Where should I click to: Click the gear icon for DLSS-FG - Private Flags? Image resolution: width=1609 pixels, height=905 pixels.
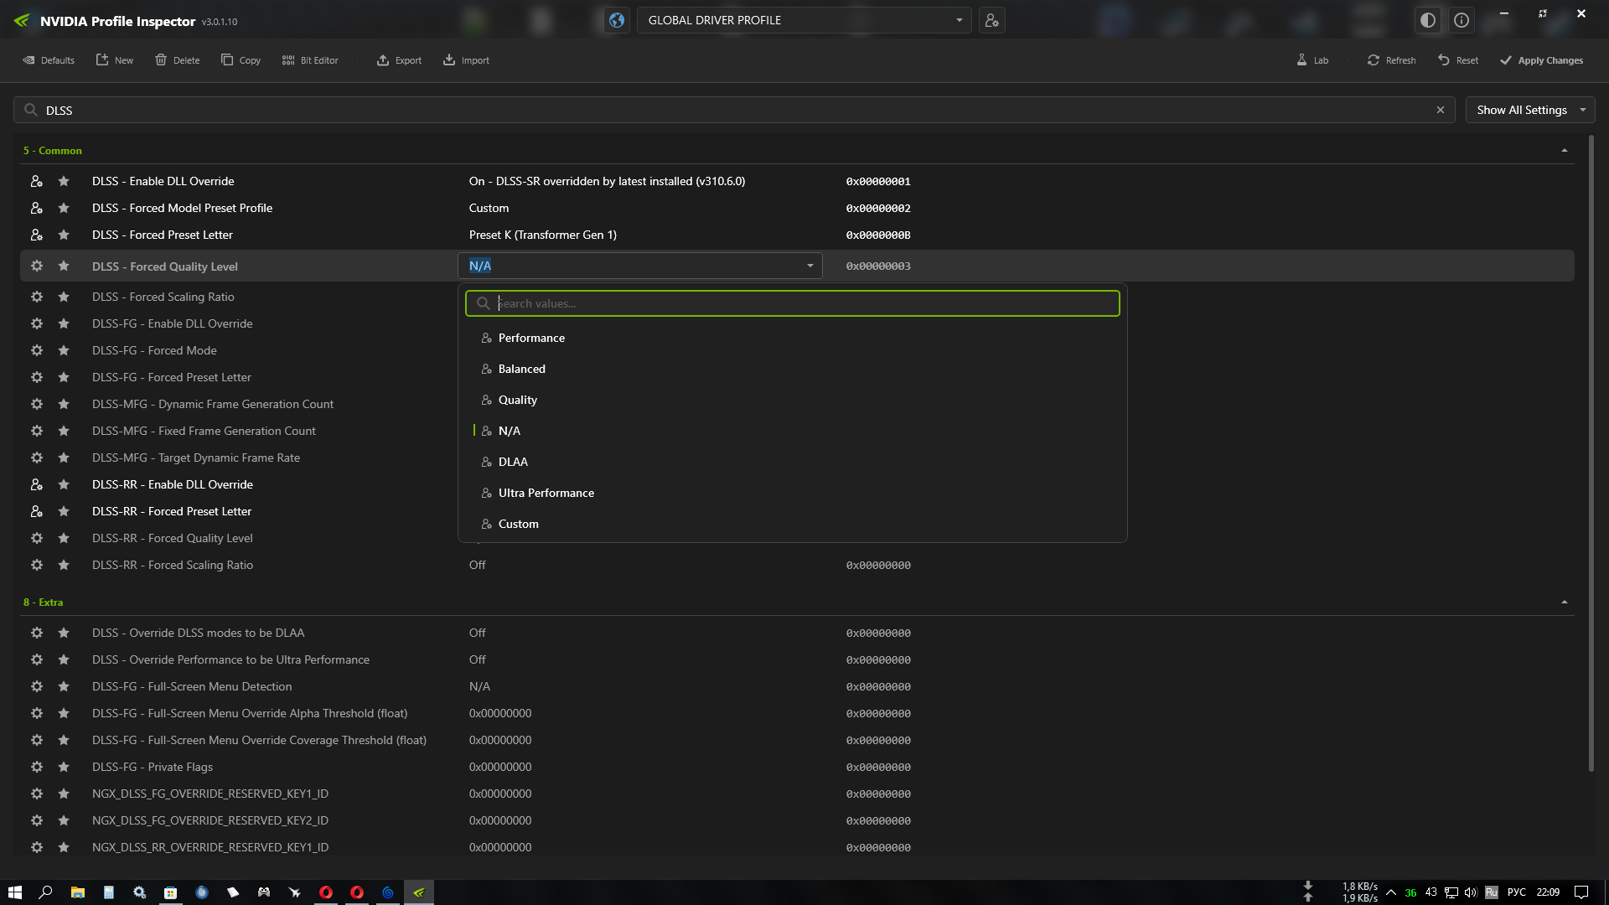[37, 767]
